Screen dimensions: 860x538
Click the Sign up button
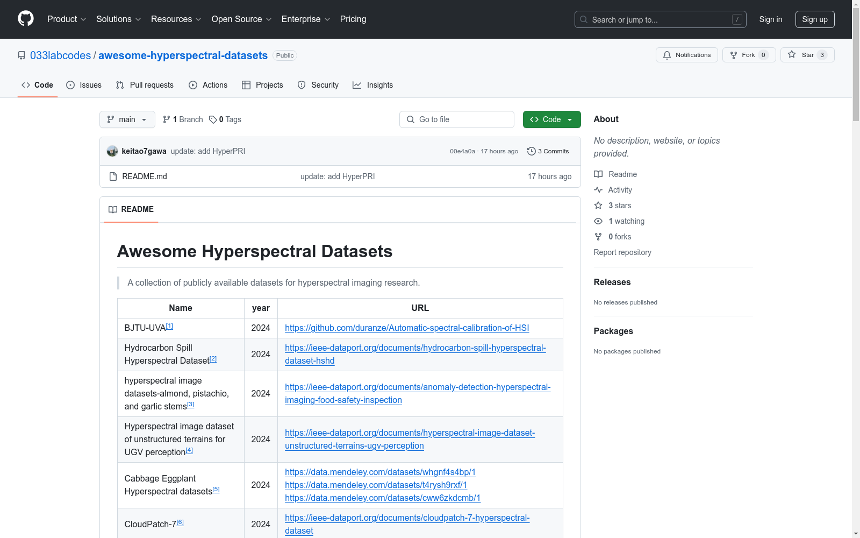814,19
